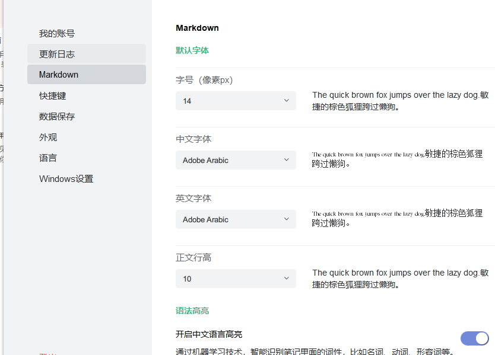
Task: Click the chevron icon on the 字号 dropdown
Action: (x=285, y=101)
